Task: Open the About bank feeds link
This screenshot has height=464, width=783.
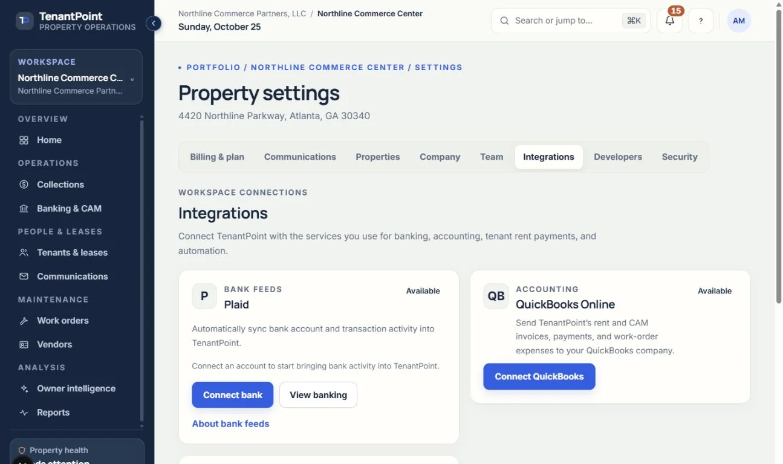Action: click(x=231, y=424)
